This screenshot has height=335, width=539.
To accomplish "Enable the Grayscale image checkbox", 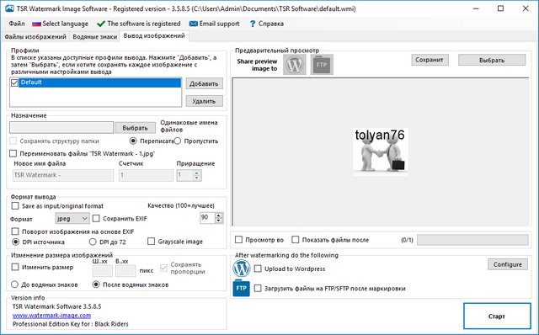I will click(151, 242).
